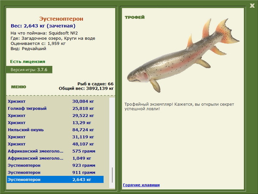The width and height of the screenshot is (258, 194).
Task: Select Эустеноптерон 911 грамм row
Action: coord(55,172)
